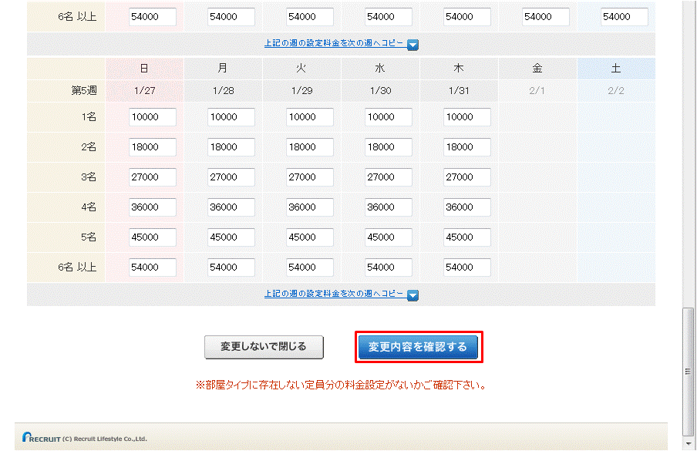The height and width of the screenshot is (451, 697).
Task: Open the upper 上記の週の設定料金を次の週へコピー link
Action: pyautogui.click(x=335, y=44)
